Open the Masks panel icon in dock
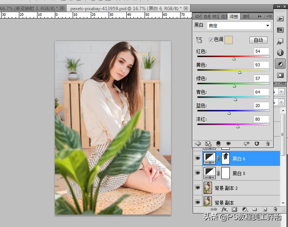Screen dimensions: 288x227 click(x=280, y=75)
